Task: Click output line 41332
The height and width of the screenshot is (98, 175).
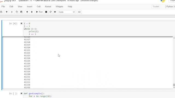Action: [x=27, y=79]
